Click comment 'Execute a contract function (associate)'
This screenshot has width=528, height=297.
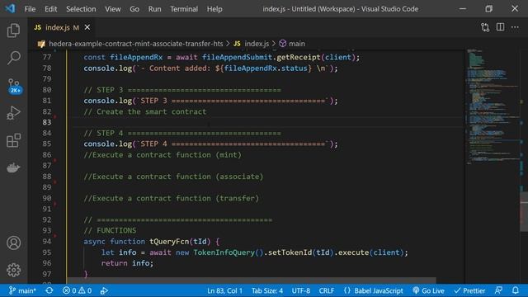pyautogui.click(x=173, y=177)
